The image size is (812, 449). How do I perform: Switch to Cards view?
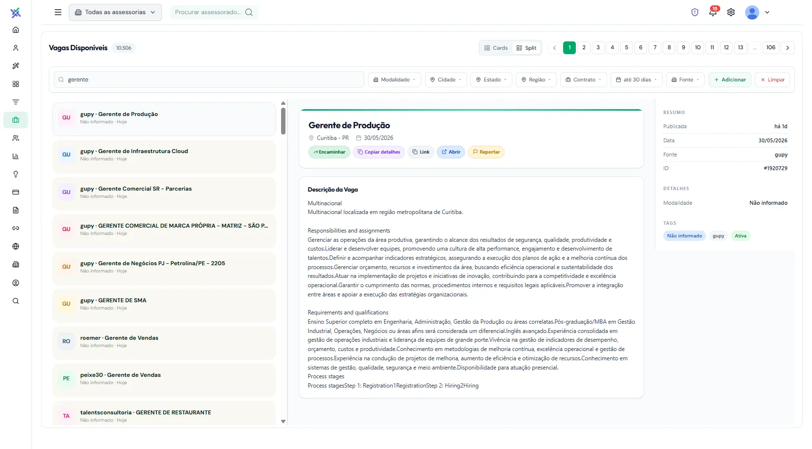pos(496,48)
